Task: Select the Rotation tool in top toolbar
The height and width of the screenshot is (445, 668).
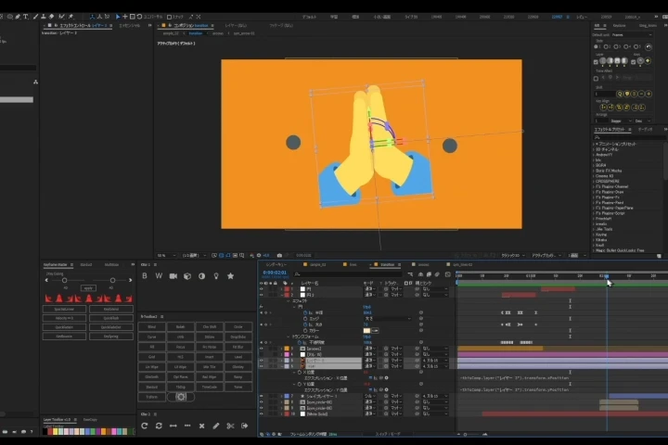Action: click(139, 17)
